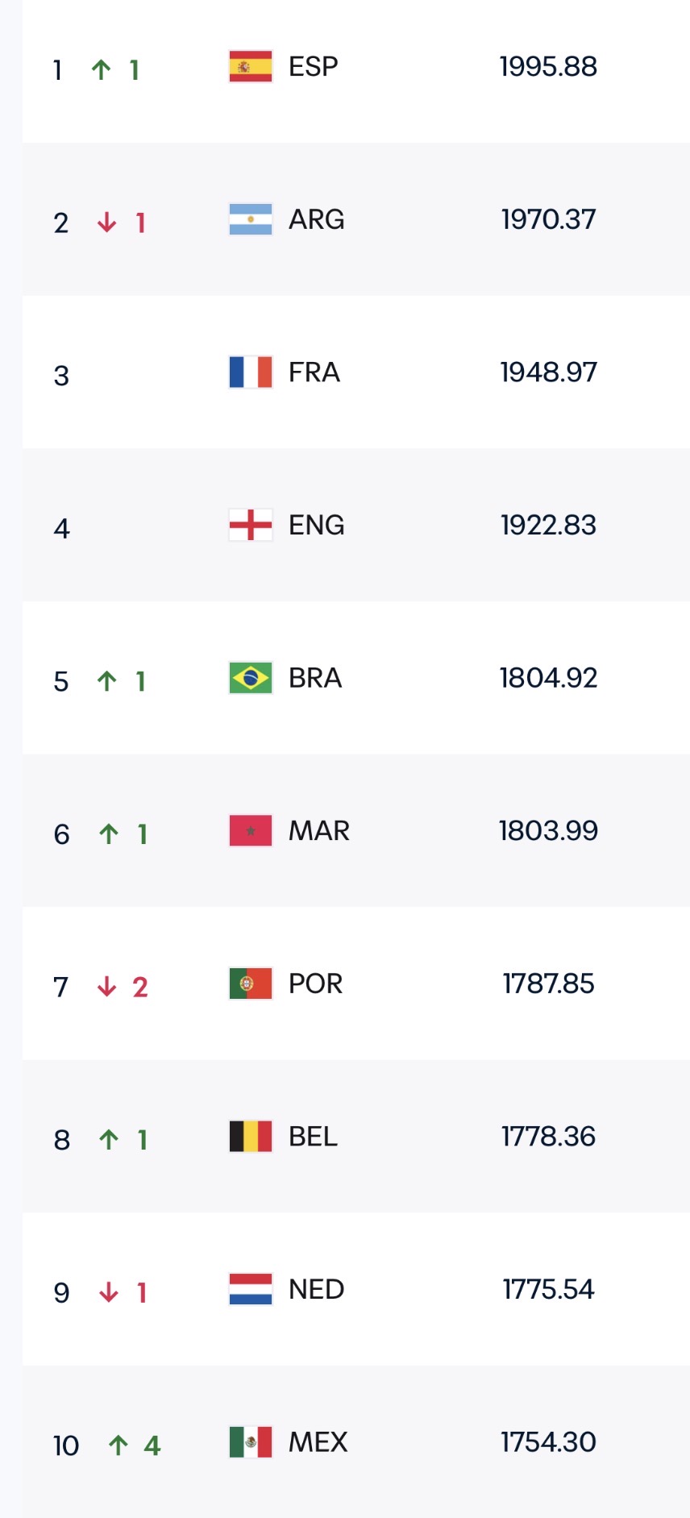690x1518 pixels.
Task: Click the green up arrow in MEX row
Action: pyautogui.click(x=118, y=1445)
